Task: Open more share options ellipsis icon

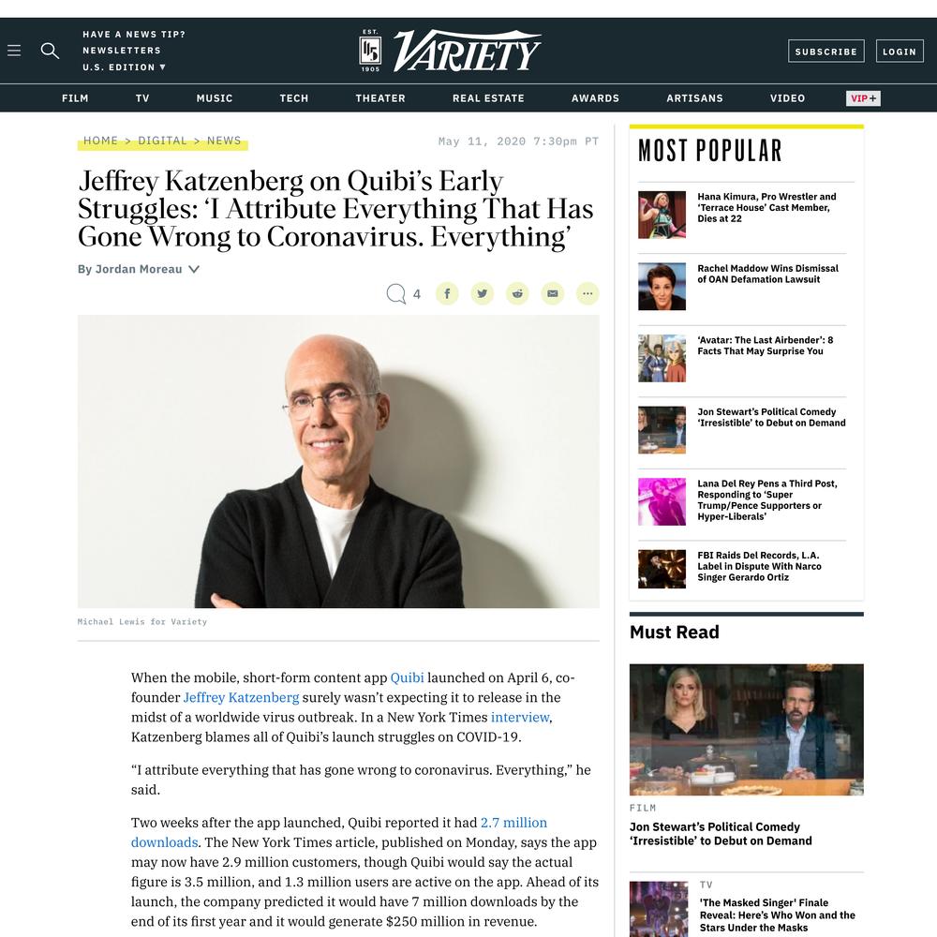Action: pos(588,293)
